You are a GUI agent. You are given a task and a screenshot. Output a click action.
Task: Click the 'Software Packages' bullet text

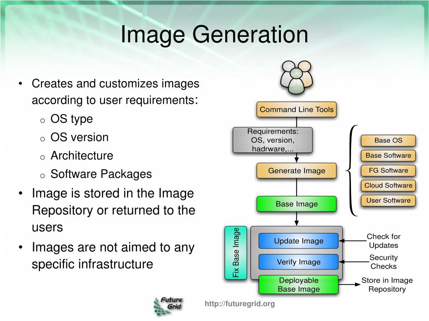101,174
